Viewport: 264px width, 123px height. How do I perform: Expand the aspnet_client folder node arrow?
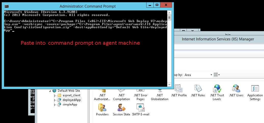55,96
